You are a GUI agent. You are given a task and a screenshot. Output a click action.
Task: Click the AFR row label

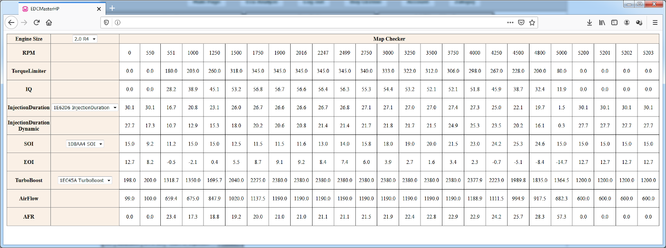29,217
